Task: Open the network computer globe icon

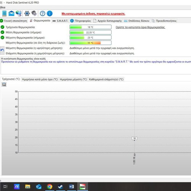Action: (x=19, y=13)
